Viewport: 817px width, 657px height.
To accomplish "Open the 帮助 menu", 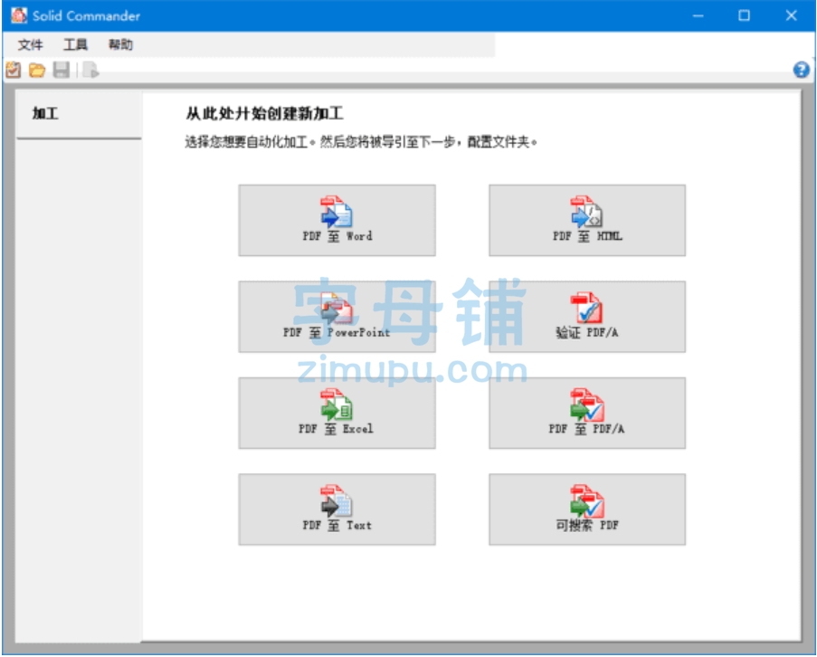I will tap(120, 45).
